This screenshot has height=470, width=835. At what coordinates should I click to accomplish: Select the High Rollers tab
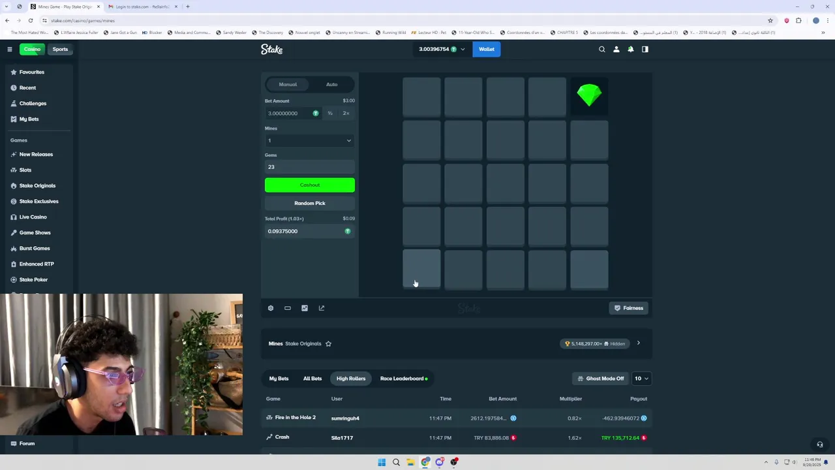[351, 379]
